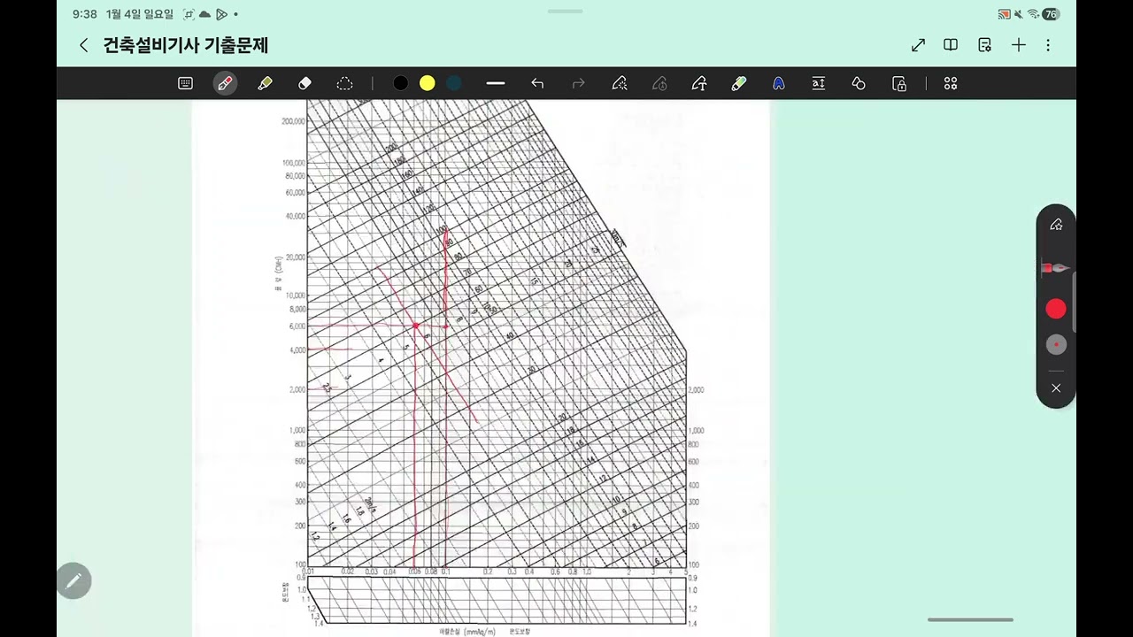Pick the yellow pen color

(x=428, y=83)
